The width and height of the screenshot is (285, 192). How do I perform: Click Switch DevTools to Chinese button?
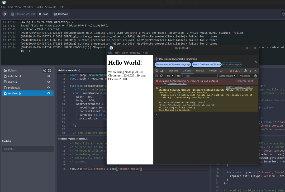206,64
